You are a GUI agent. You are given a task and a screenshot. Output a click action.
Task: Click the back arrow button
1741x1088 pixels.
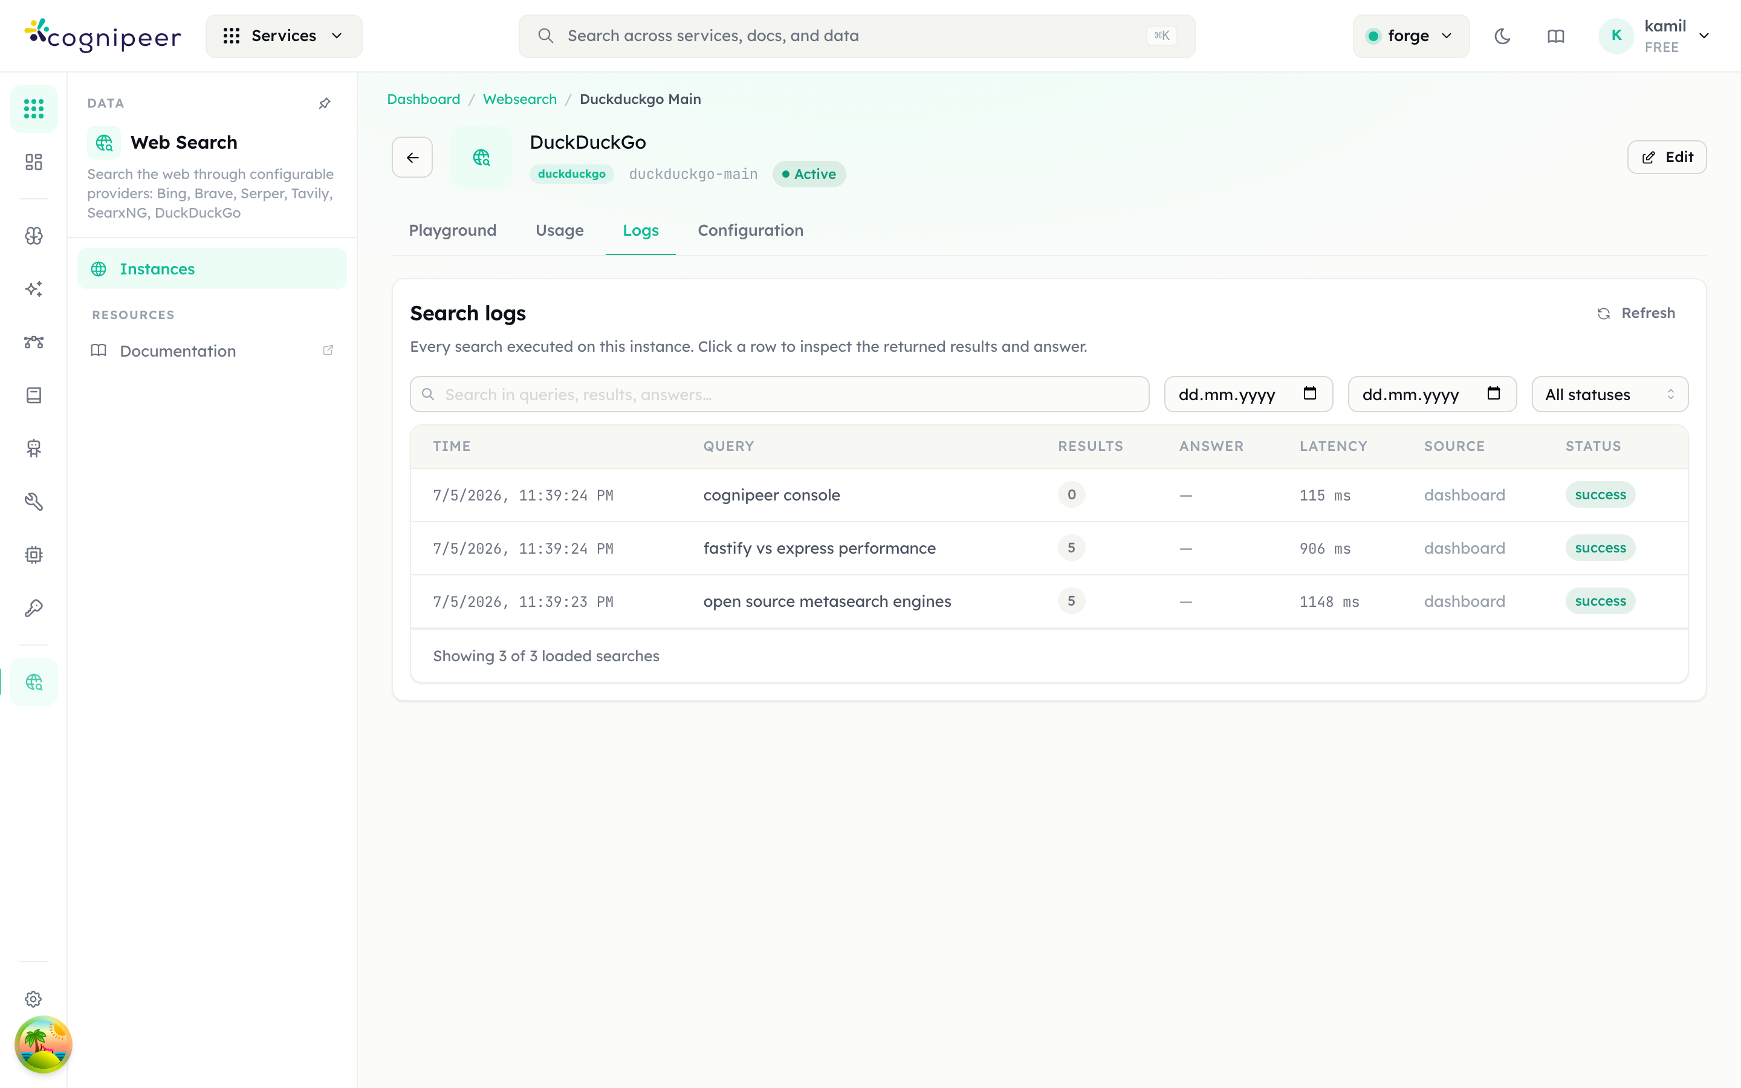[x=412, y=157]
